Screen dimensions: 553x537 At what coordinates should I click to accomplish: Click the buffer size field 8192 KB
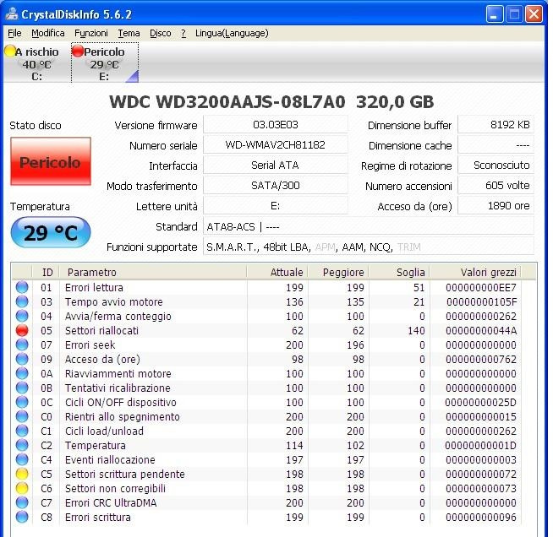[496, 125]
